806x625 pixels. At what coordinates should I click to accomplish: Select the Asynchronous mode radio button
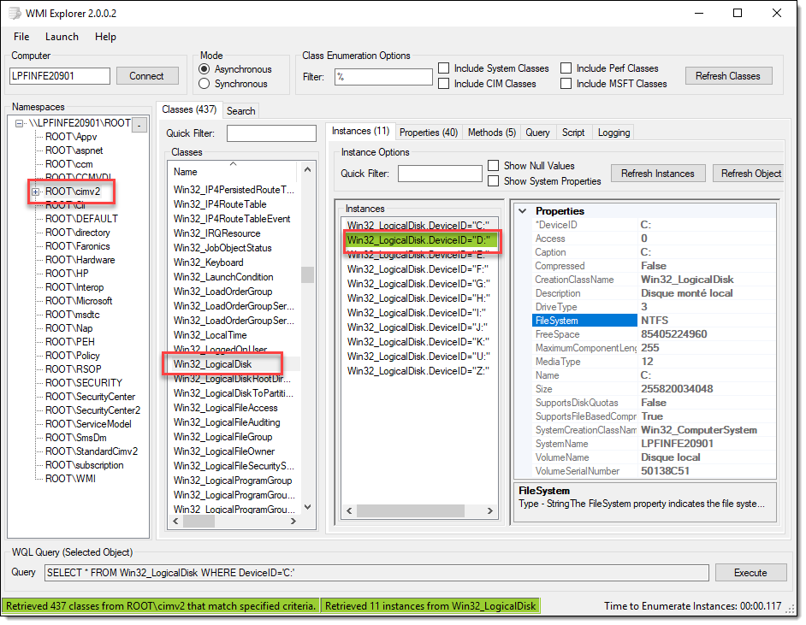[204, 68]
